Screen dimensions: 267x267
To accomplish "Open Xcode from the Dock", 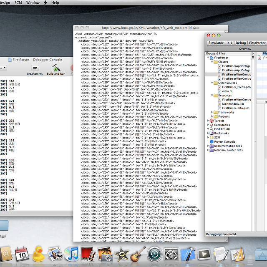I will [187, 254].
